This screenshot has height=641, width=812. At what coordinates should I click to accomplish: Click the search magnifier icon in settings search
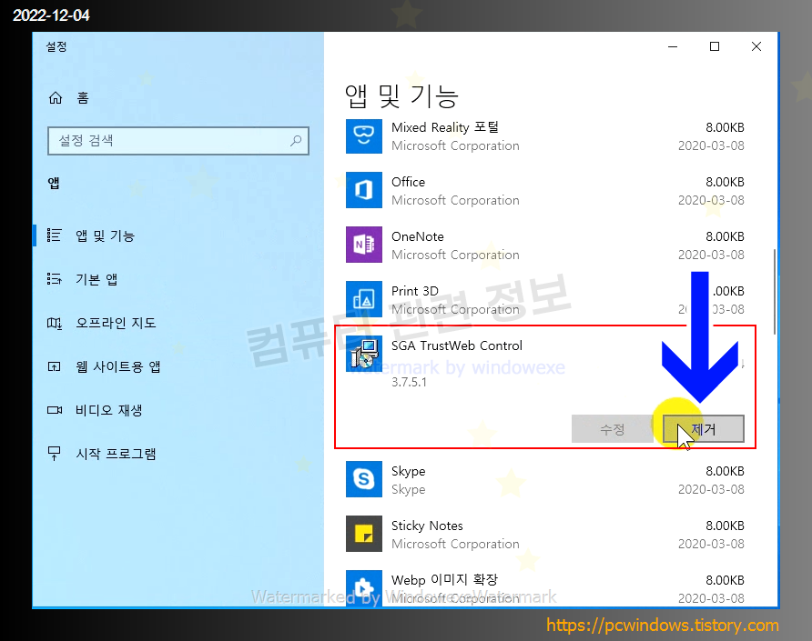(296, 140)
